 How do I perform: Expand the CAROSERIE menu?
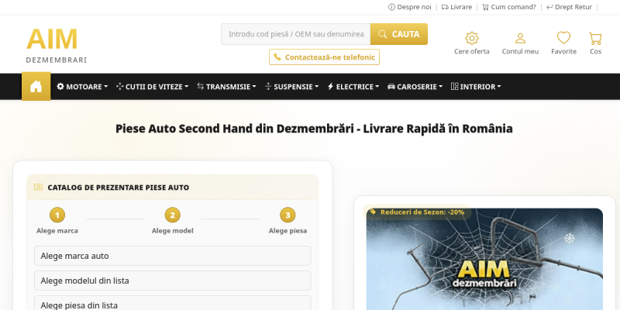415,87
